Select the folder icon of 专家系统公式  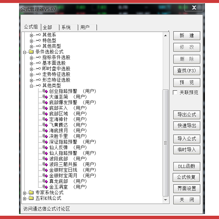[31, 193]
